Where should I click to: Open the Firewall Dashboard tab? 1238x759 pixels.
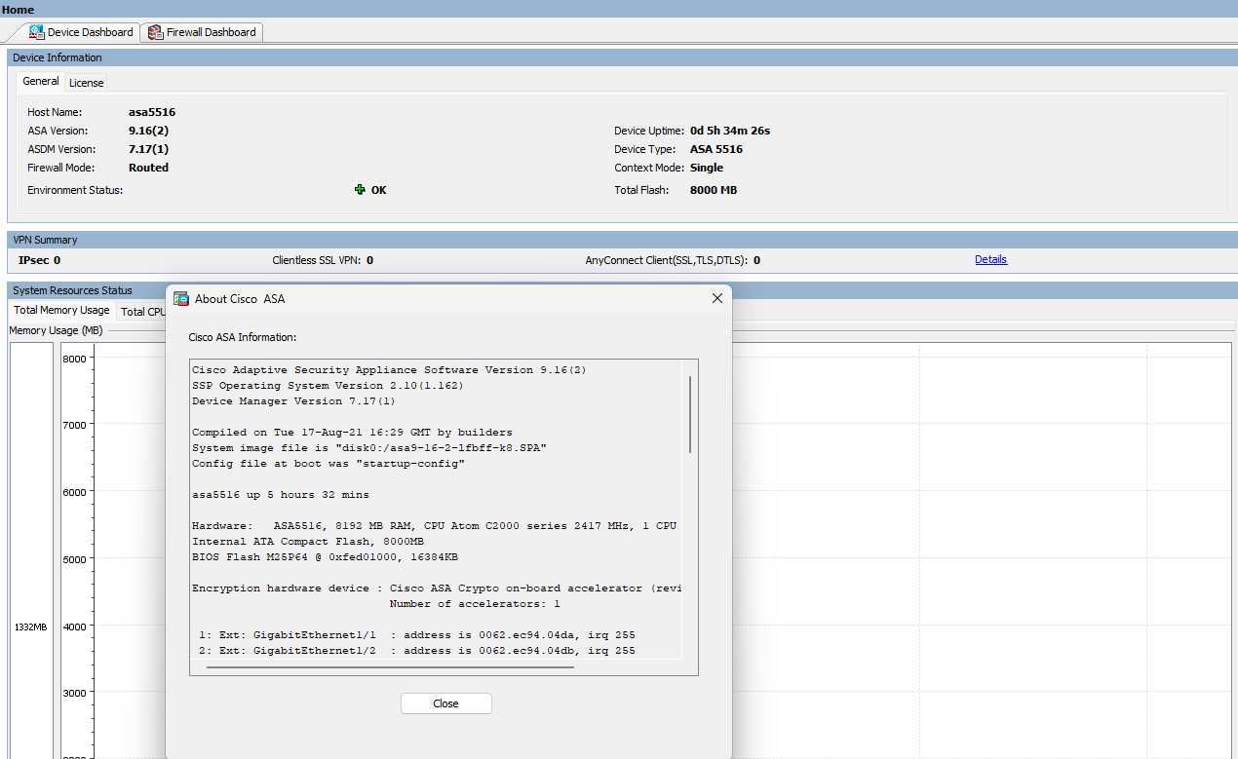pos(203,32)
